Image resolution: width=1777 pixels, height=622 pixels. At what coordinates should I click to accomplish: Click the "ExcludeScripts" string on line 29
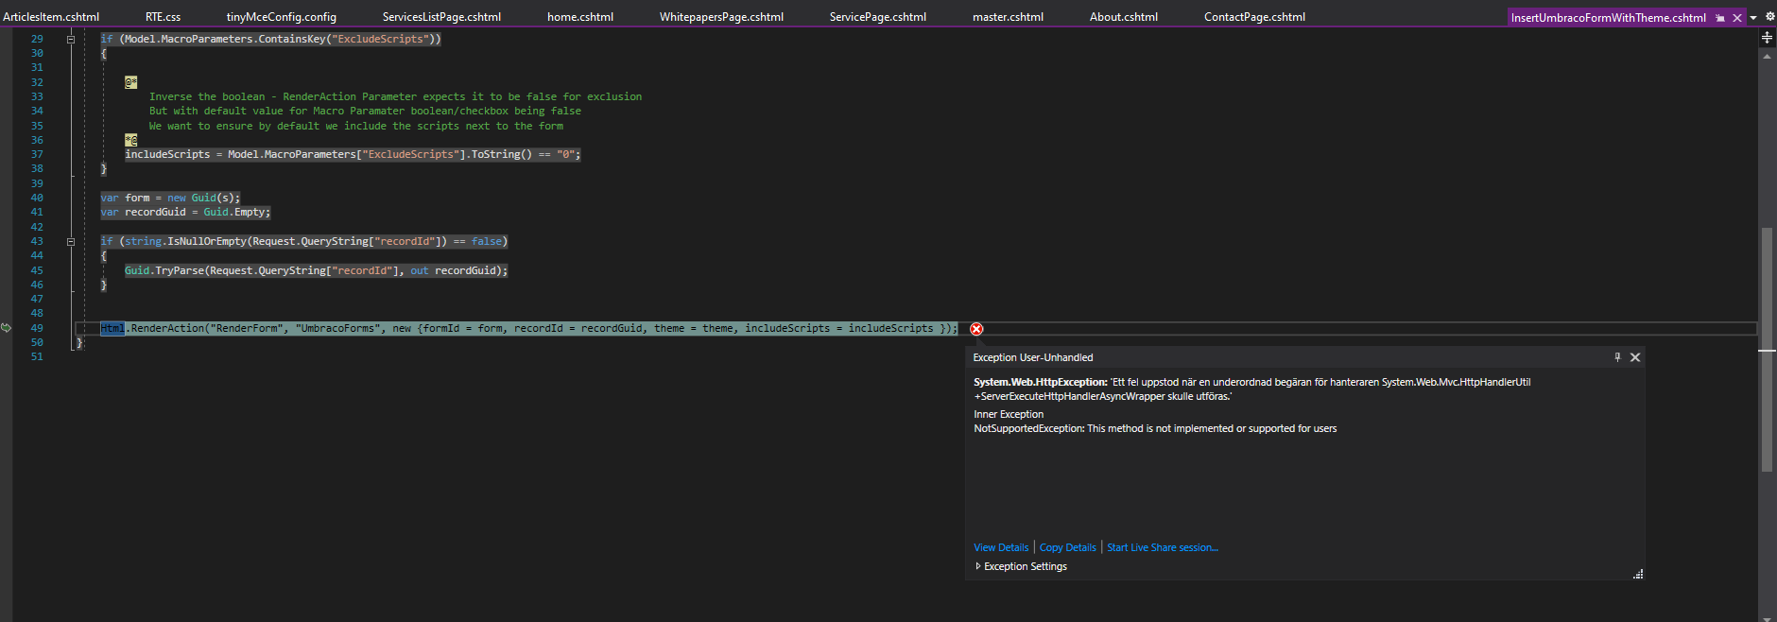(x=380, y=39)
